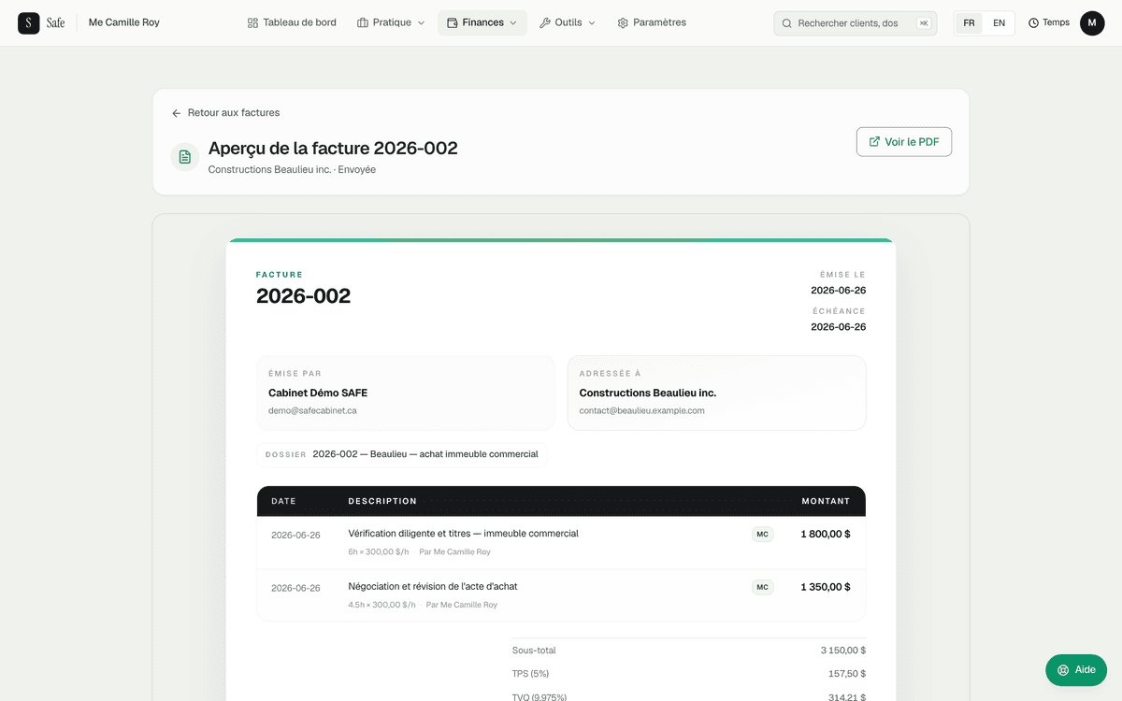Click Vérification diligente et titres description

click(463, 534)
